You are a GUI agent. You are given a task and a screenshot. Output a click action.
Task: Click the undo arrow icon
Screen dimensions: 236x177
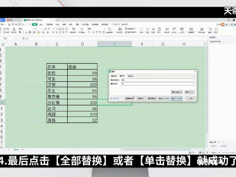(23, 24)
